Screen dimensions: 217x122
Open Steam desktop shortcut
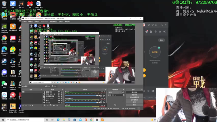point(4,62)
